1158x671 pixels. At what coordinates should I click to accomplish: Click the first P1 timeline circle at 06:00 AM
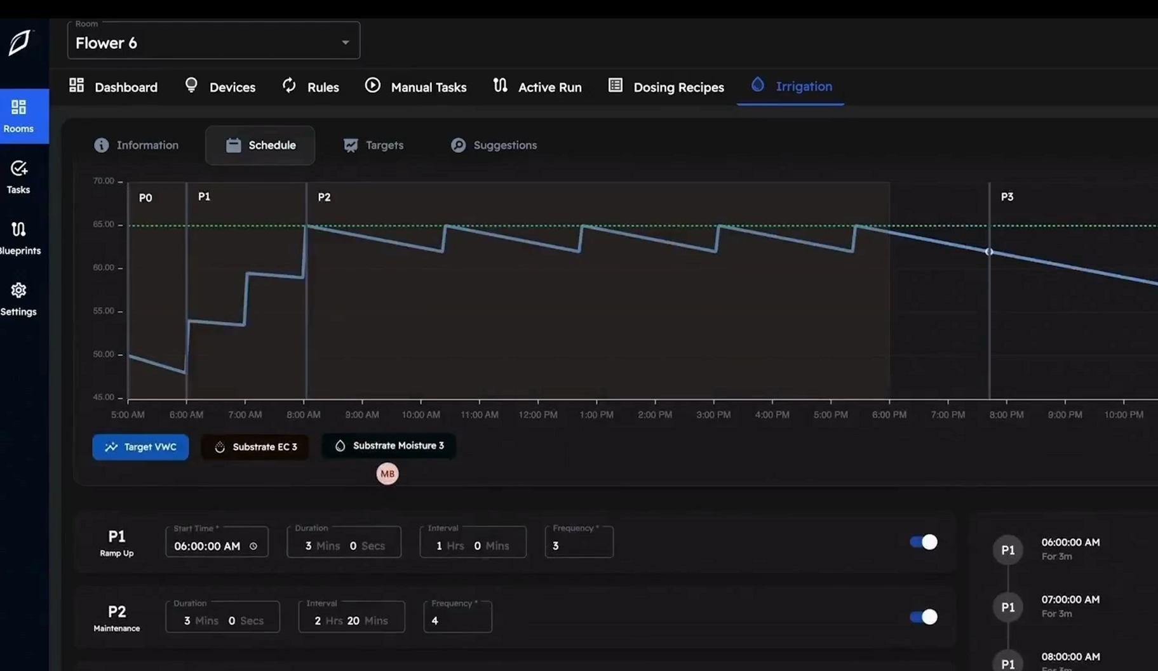coord(1007,550)
